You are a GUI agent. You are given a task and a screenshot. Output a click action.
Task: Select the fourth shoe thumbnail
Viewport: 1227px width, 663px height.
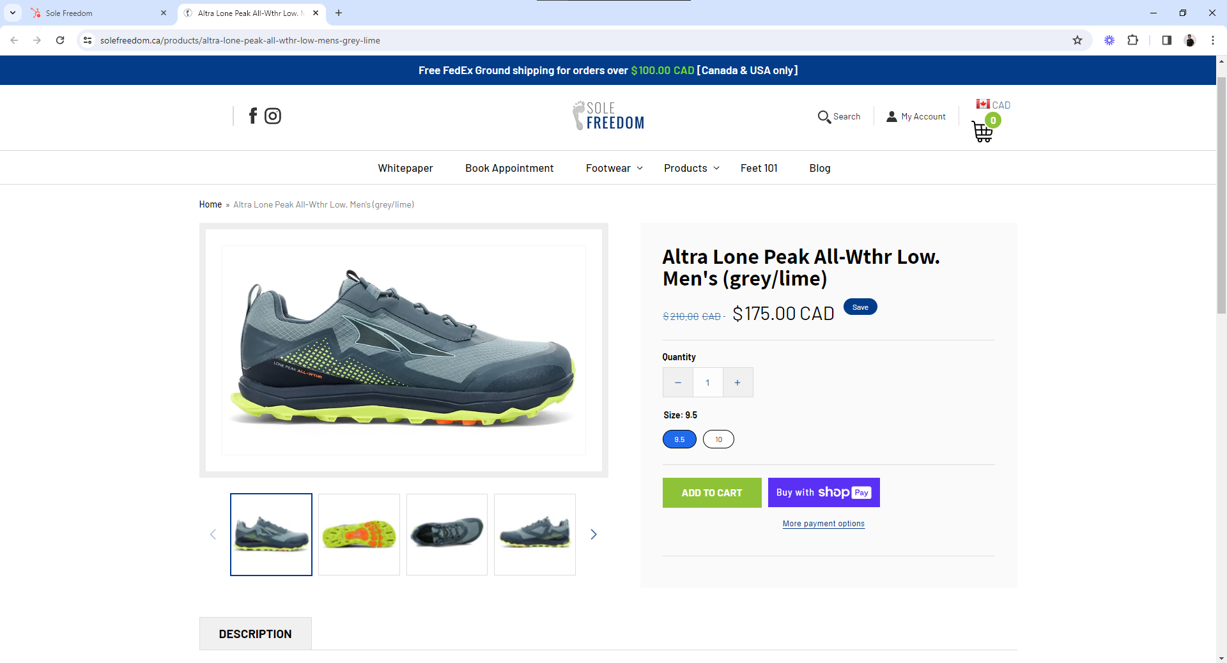pyautogui.click(x=535, y=535)
